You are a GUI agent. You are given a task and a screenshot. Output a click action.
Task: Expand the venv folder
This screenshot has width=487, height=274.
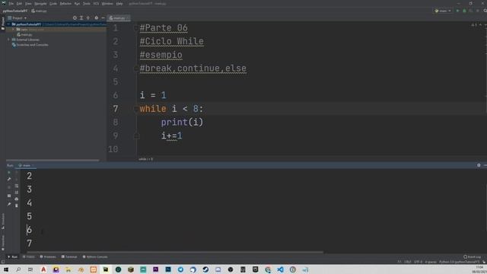click(14, 30)
